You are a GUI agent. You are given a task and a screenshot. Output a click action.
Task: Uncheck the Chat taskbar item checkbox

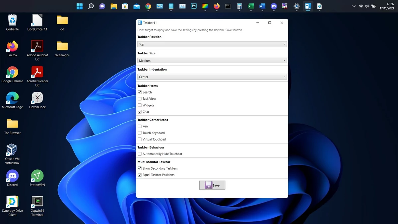140,112
